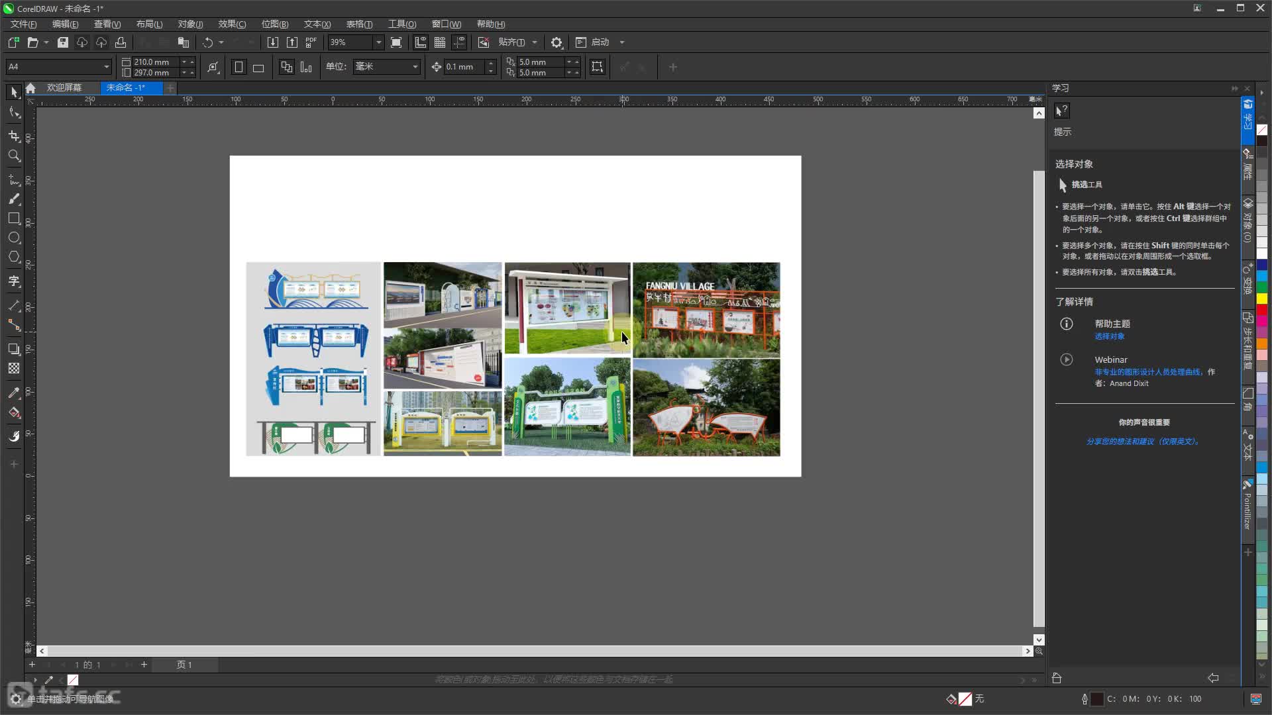Select the Freehand curve tool

(14, 179)
